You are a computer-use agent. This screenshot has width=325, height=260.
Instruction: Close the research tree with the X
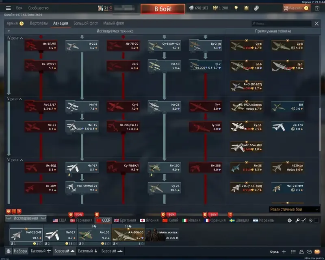click(x=317, y=24)
